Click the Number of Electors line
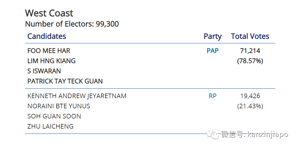This screenshot has width=298, height=148. point(72,24)
